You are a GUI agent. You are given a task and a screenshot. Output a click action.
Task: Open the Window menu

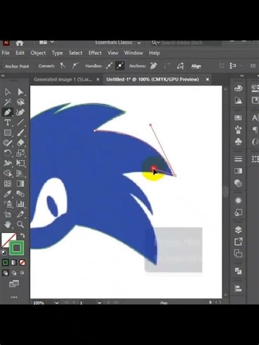click(133, 53)
